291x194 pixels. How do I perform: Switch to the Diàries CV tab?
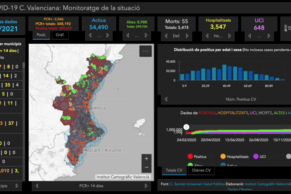coord(202,171)
